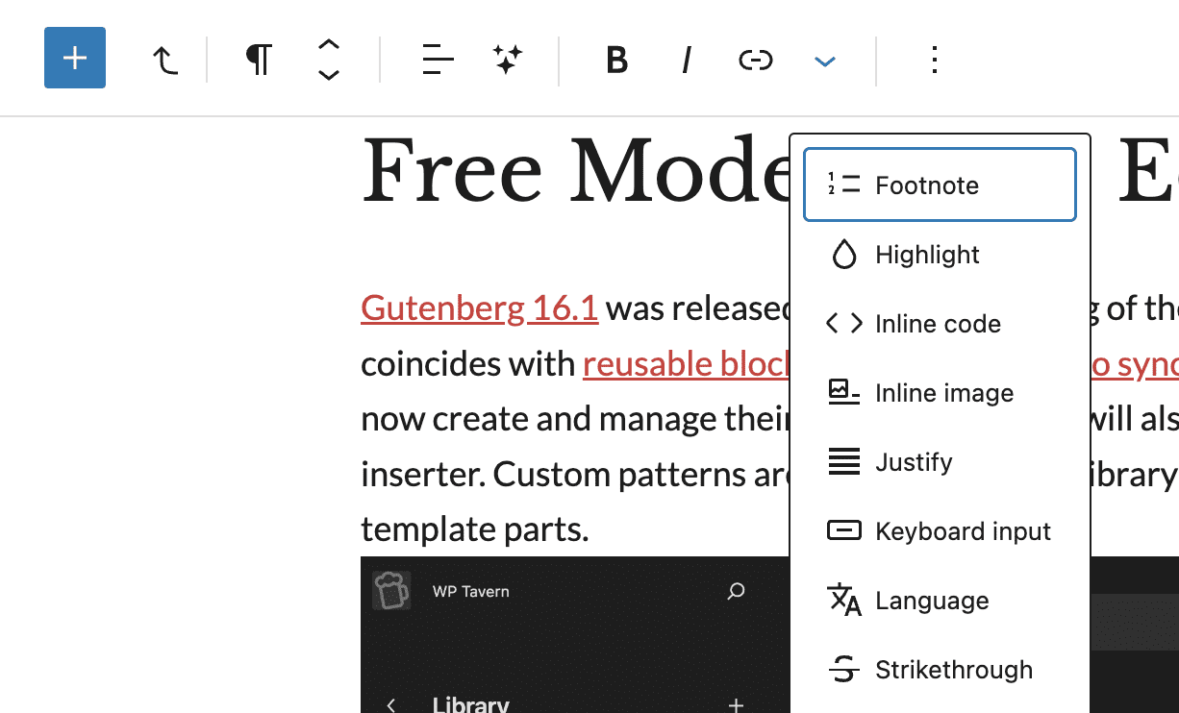Insert a link with the link icon
Screen dimensions: 1179x713
755,61
